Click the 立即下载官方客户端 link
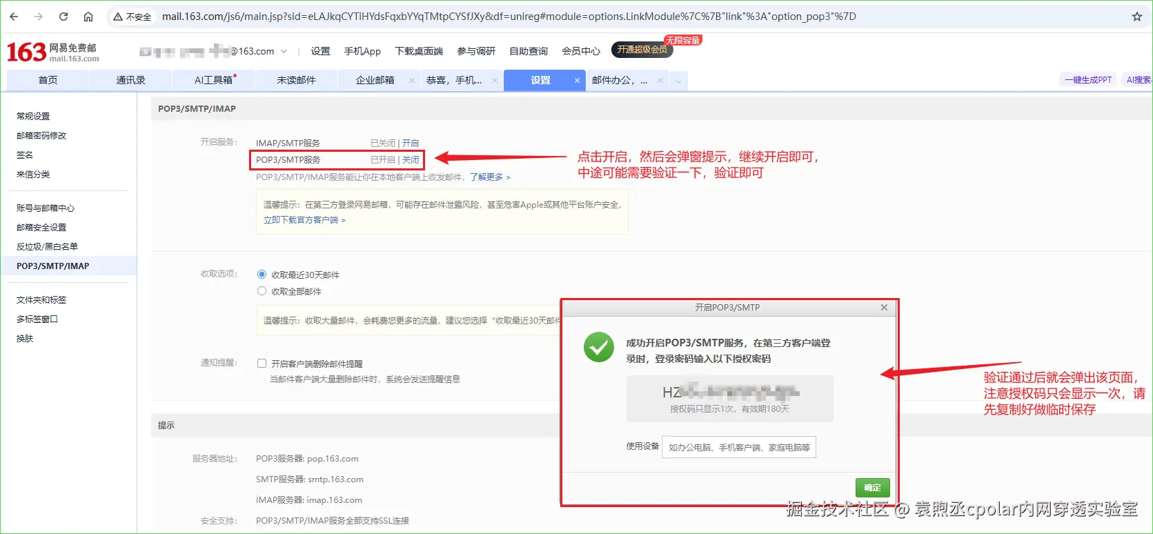1153x534 pixels. 304,220
